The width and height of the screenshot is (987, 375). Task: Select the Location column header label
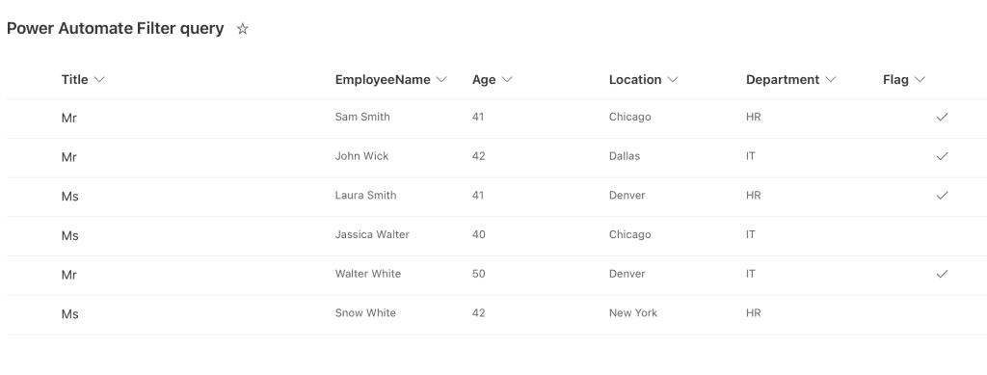[x=634, y=79]
